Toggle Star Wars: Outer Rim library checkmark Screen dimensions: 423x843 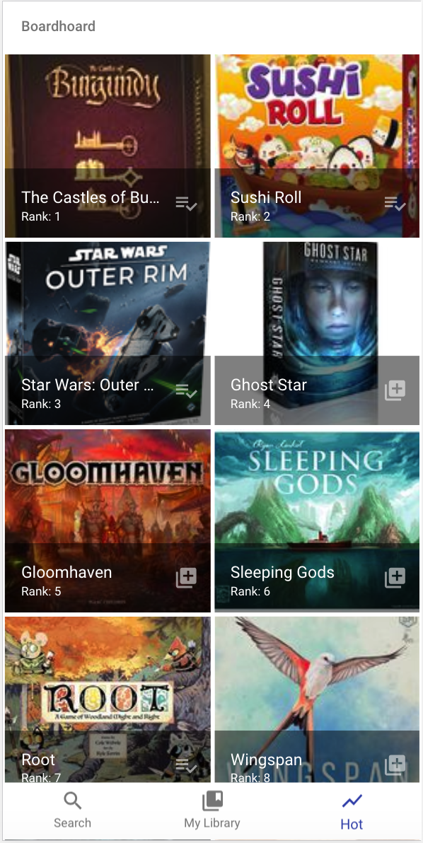186,391
